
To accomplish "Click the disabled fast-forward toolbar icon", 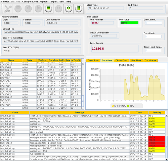I will (x=58, y=8).
